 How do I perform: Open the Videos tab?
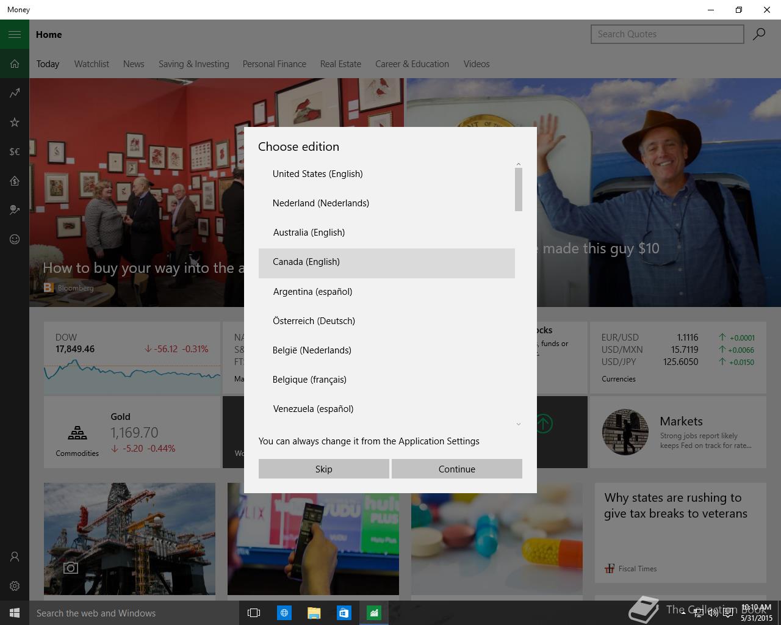(x=477, y=64)
